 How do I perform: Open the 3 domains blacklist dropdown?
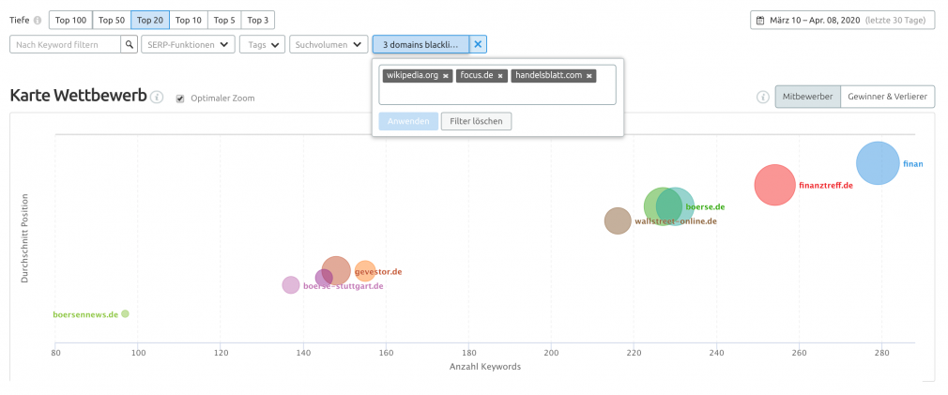pos(420,45)
